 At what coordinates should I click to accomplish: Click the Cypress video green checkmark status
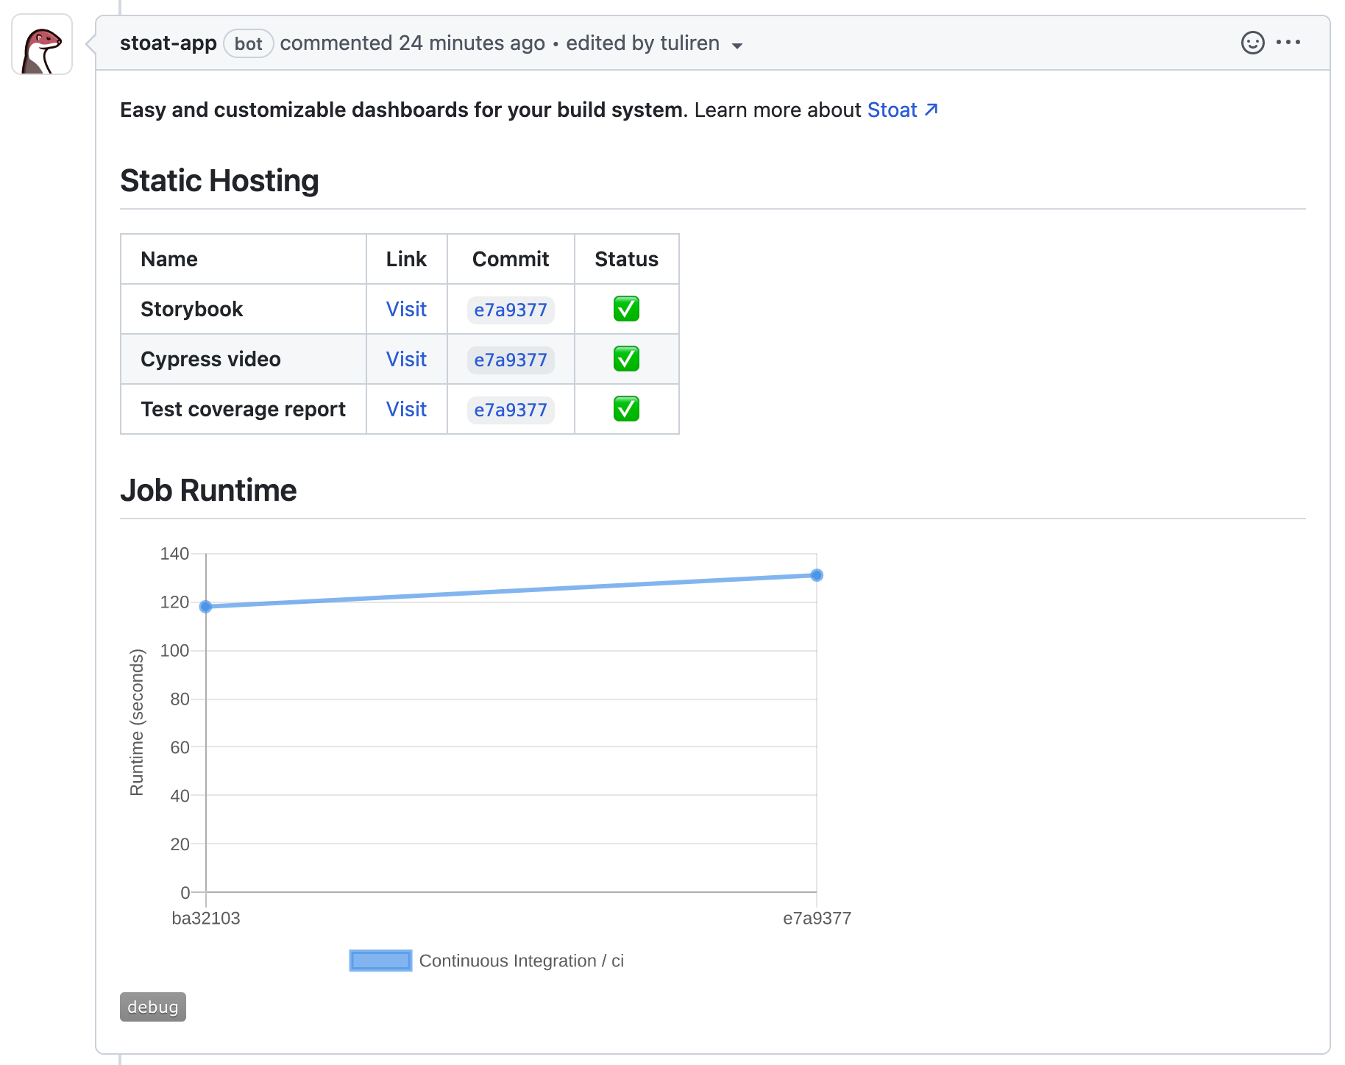(x=626, y=359)
